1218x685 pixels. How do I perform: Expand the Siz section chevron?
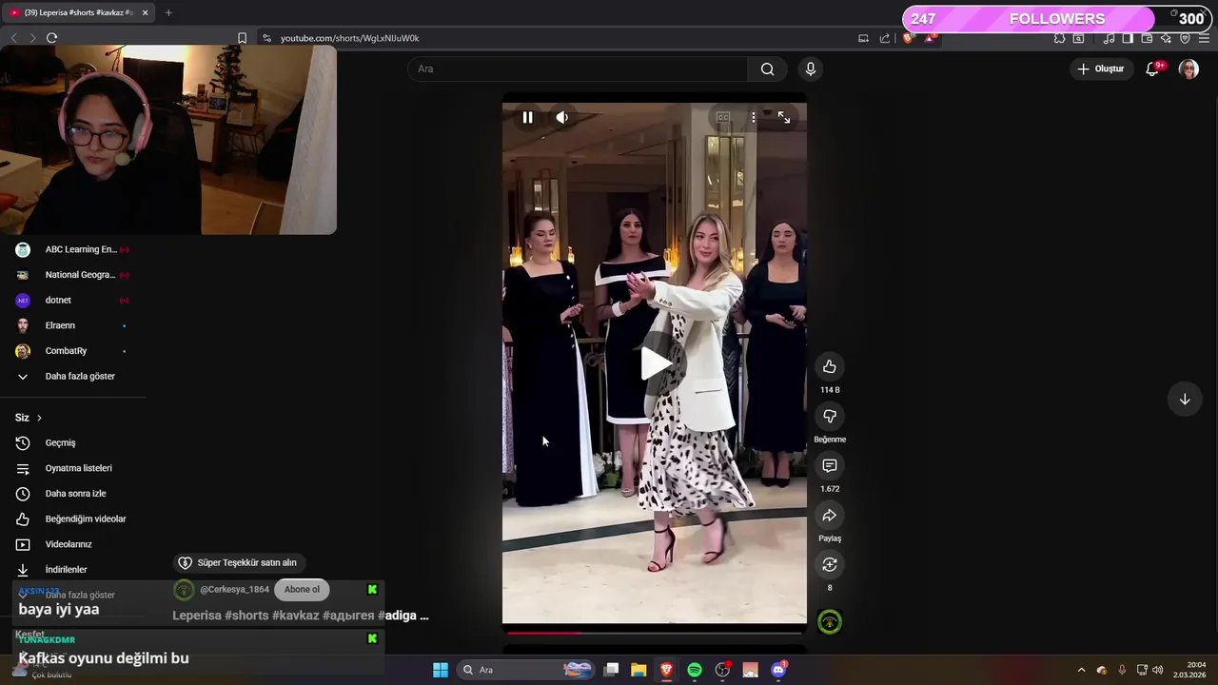click(x=39, y=418)
